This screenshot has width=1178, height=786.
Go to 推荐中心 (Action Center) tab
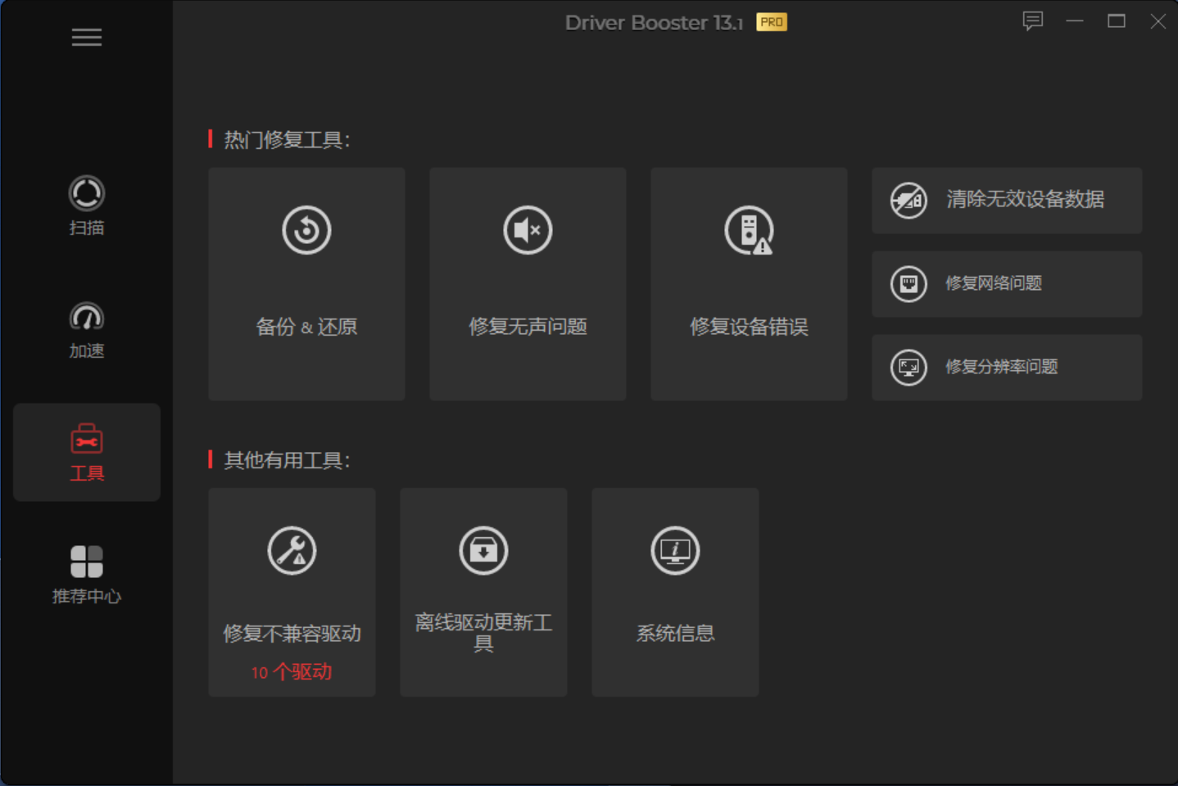click(x=86, y=562)
